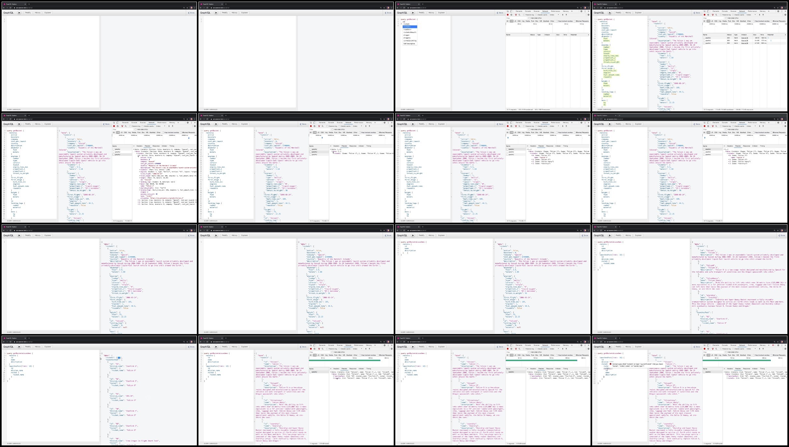In the error-tooltip frame, click the DevTools inspect-element icon
Viewport: 789px width, 447px height.
pos(704,345)
